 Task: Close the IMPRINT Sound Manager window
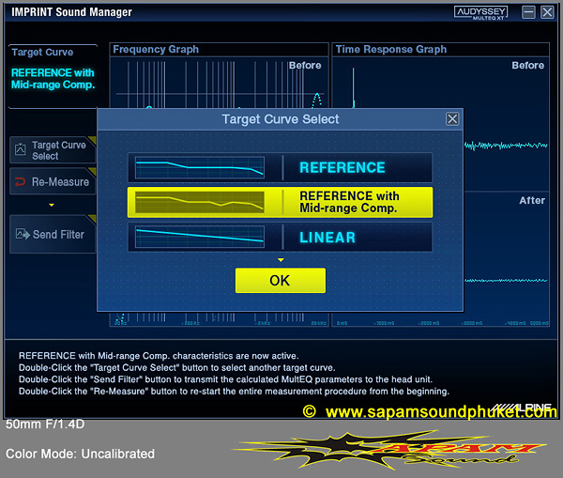click(x=547, y=12)
